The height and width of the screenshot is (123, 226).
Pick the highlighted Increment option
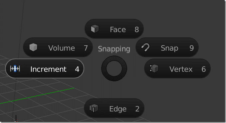45,68
